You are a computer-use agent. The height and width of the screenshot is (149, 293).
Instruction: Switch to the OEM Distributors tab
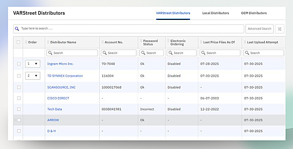tap(254, 13)
